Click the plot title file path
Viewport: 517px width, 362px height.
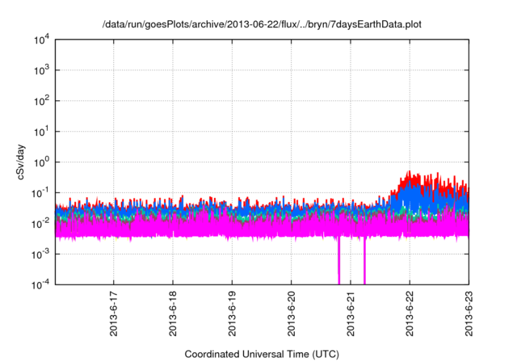pyautogui.click(x=262, y=24)
